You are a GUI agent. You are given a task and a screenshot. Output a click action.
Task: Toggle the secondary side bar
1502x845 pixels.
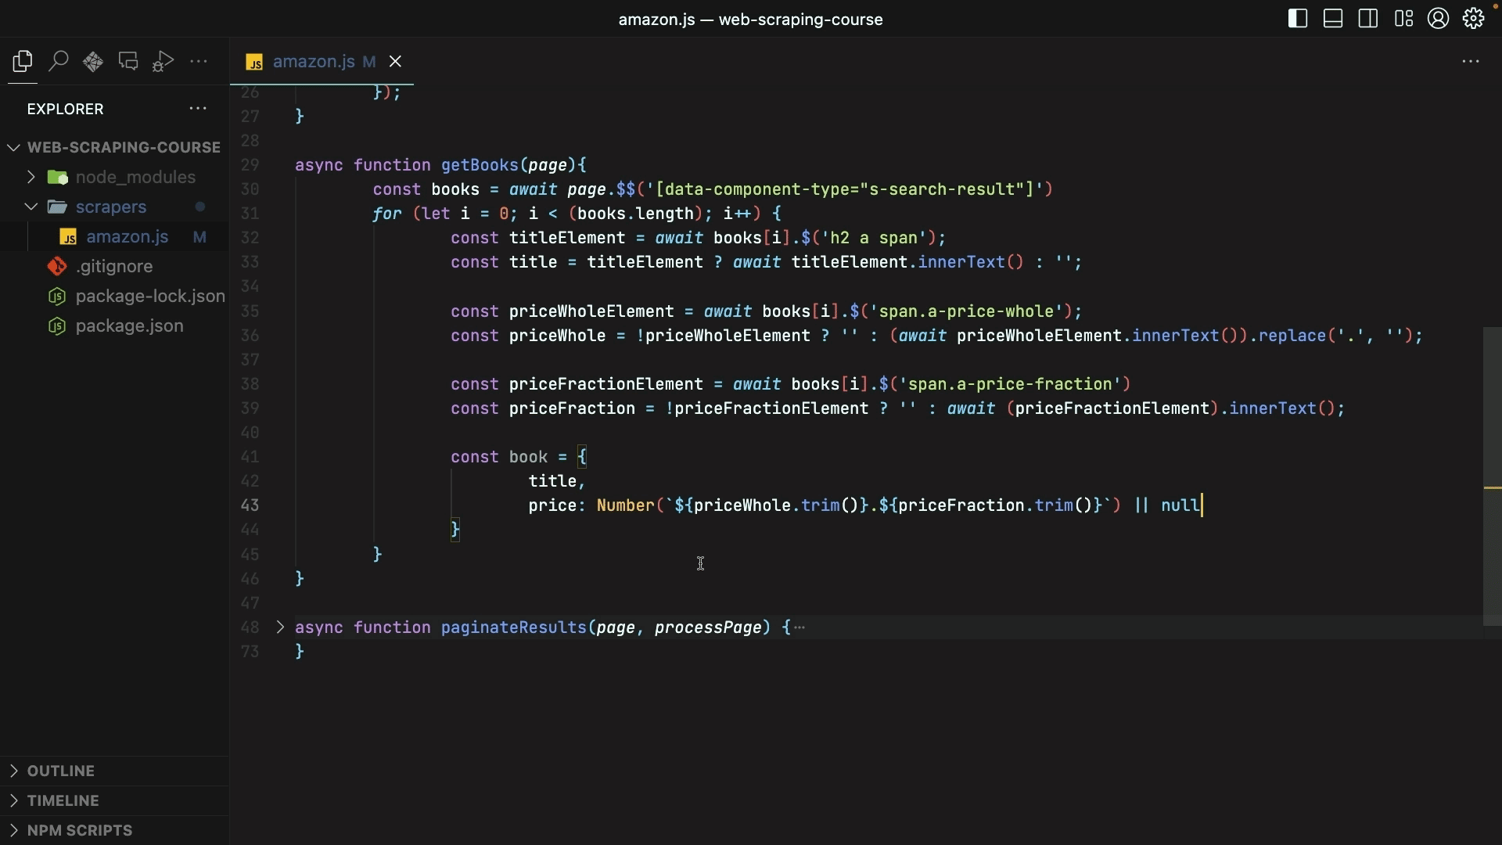pos(1368,19)
